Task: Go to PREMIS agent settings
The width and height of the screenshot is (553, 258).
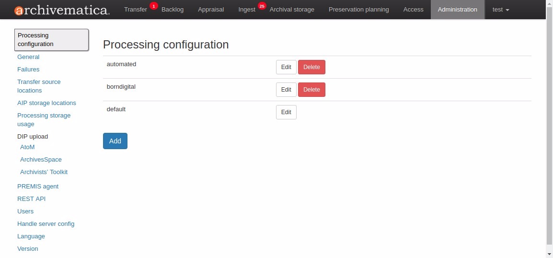Action: pyautogui.click(x=38, y=187)
